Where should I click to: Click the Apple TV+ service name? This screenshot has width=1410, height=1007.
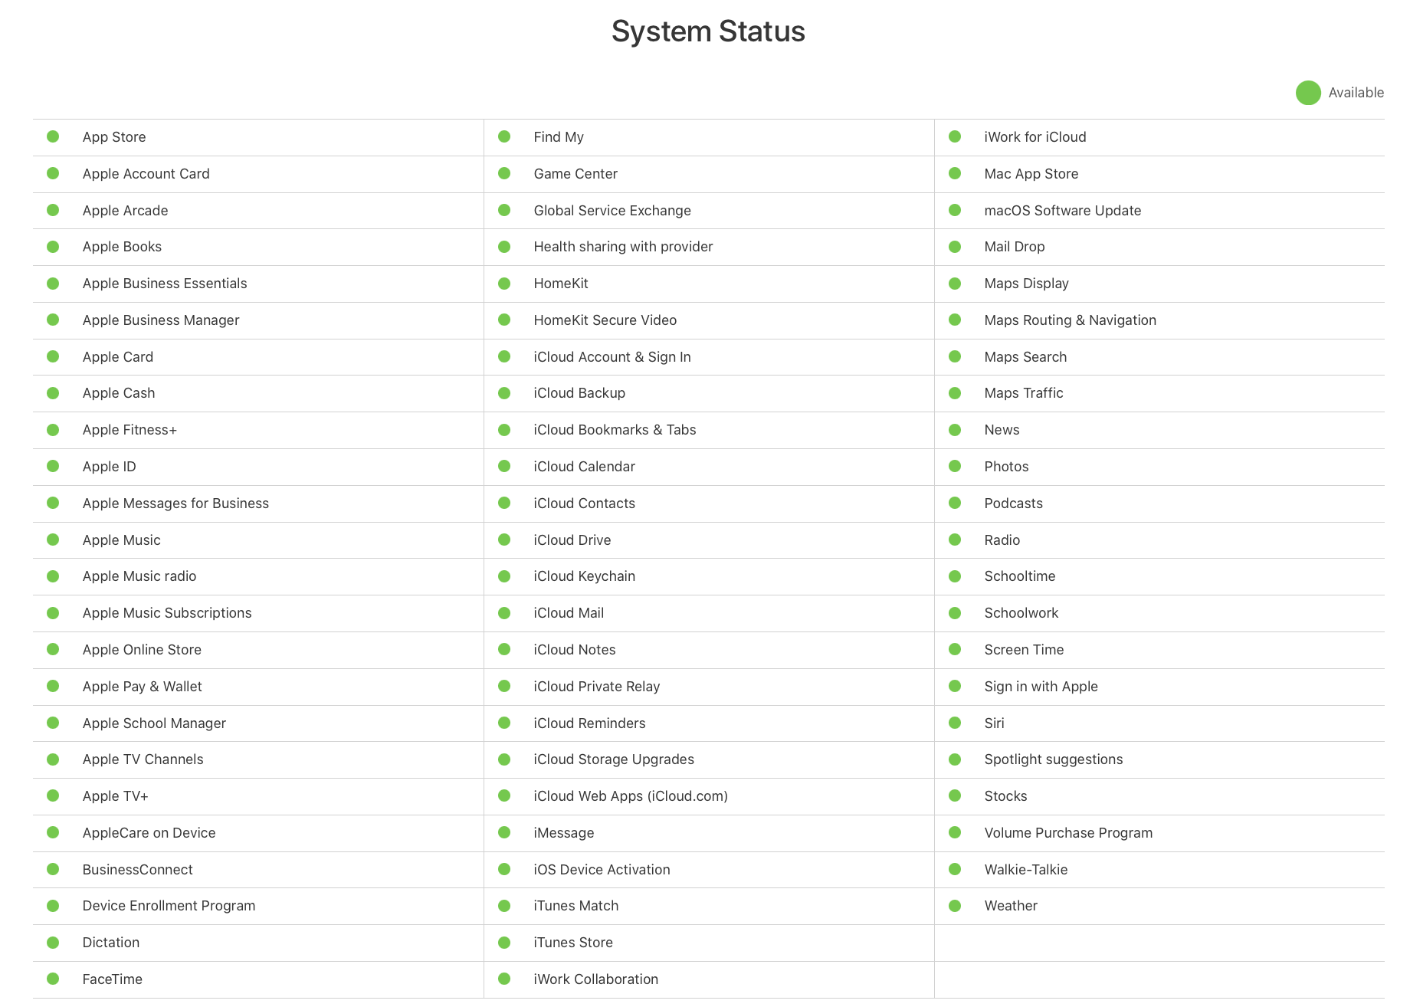pos(116,796)
